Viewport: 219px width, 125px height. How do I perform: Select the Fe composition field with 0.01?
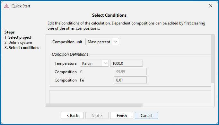(130, 80)
